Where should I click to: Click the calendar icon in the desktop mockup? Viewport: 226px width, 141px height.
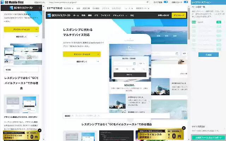177,54
